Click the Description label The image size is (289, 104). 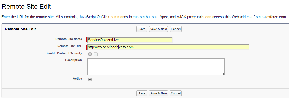(x=73, y=60)
